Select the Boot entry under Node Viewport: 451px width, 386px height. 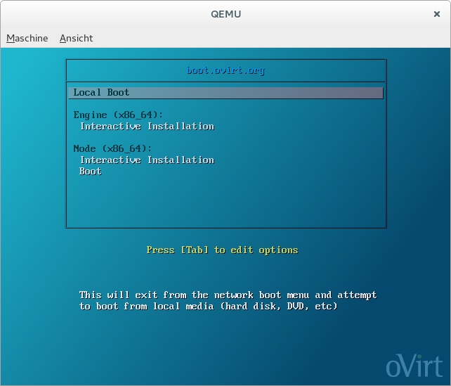tap(91, 172)
